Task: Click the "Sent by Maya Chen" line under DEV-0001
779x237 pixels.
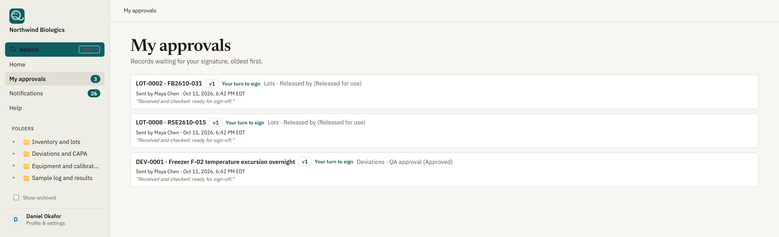Action: 190,172
